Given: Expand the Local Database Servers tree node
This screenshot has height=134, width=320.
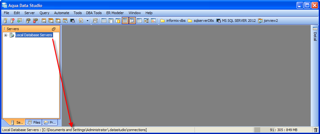Looking at the screenshot, I should 5,35.
